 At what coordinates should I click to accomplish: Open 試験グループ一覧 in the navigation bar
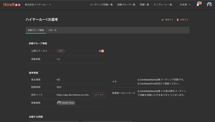[126, 5]
